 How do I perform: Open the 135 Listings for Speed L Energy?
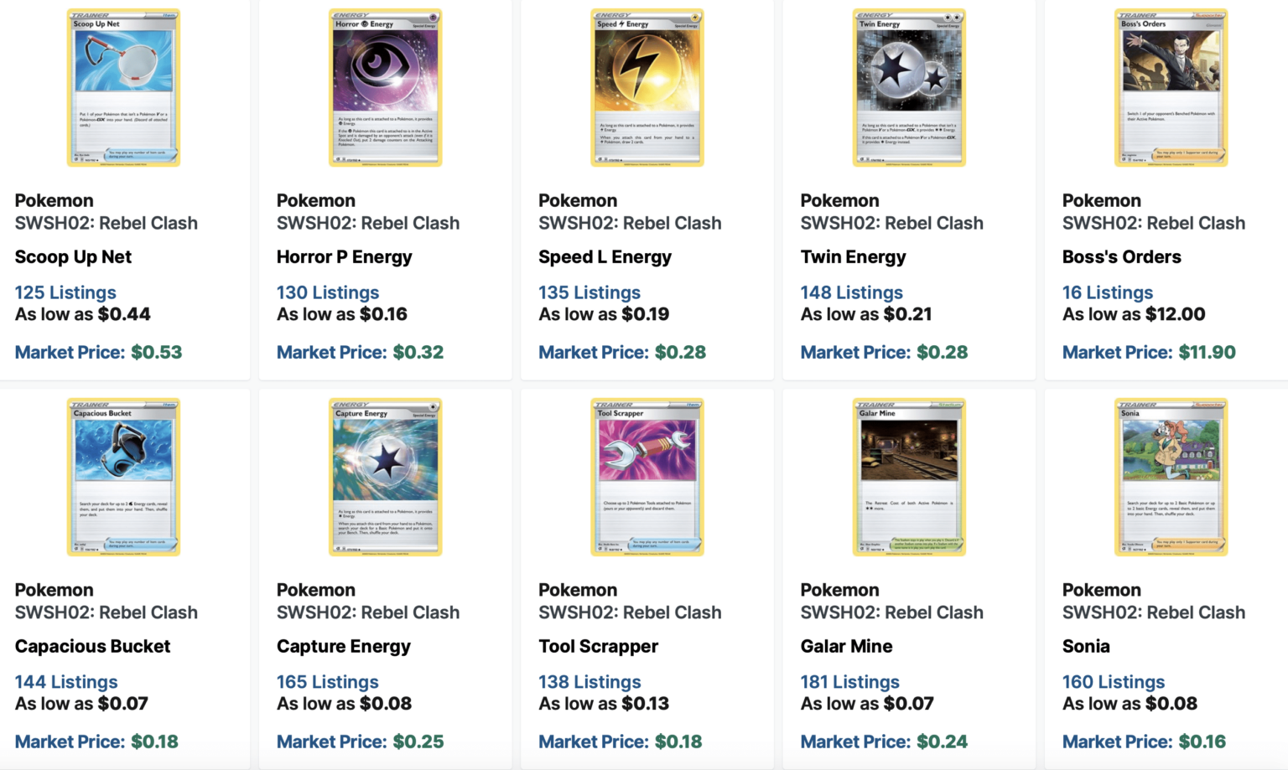pyautogui.click(x=589, y=292)
